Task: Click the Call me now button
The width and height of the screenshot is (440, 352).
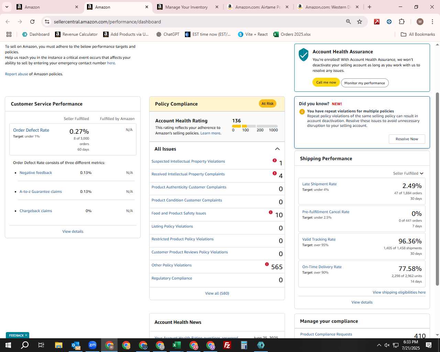Action: [326, 82]
